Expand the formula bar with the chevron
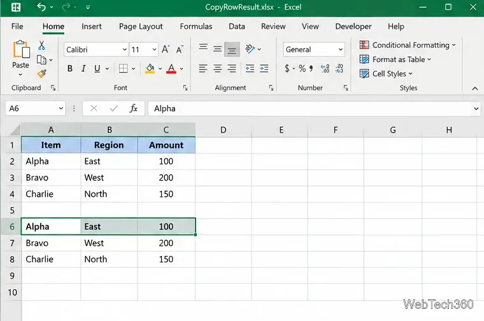Viewport: 484px width, 321px height. (476, 109)
